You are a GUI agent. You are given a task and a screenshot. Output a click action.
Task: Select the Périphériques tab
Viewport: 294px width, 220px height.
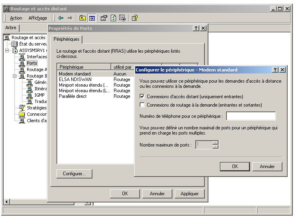coord(66,39)
